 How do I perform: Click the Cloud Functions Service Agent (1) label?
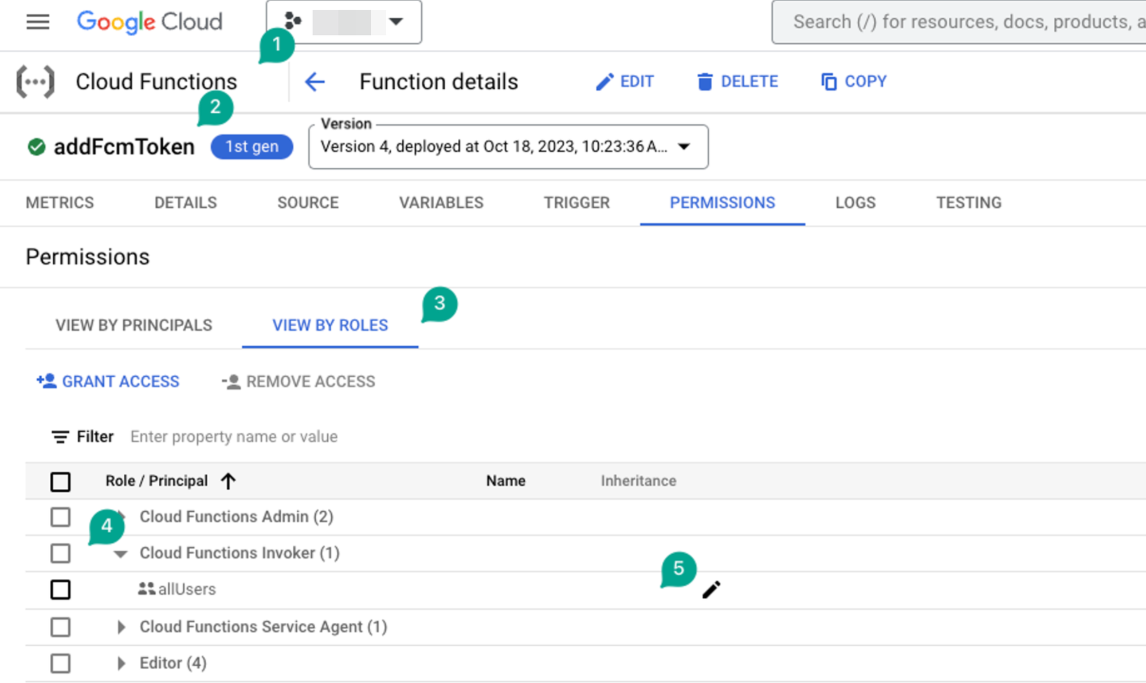click(x=264, y=627)
